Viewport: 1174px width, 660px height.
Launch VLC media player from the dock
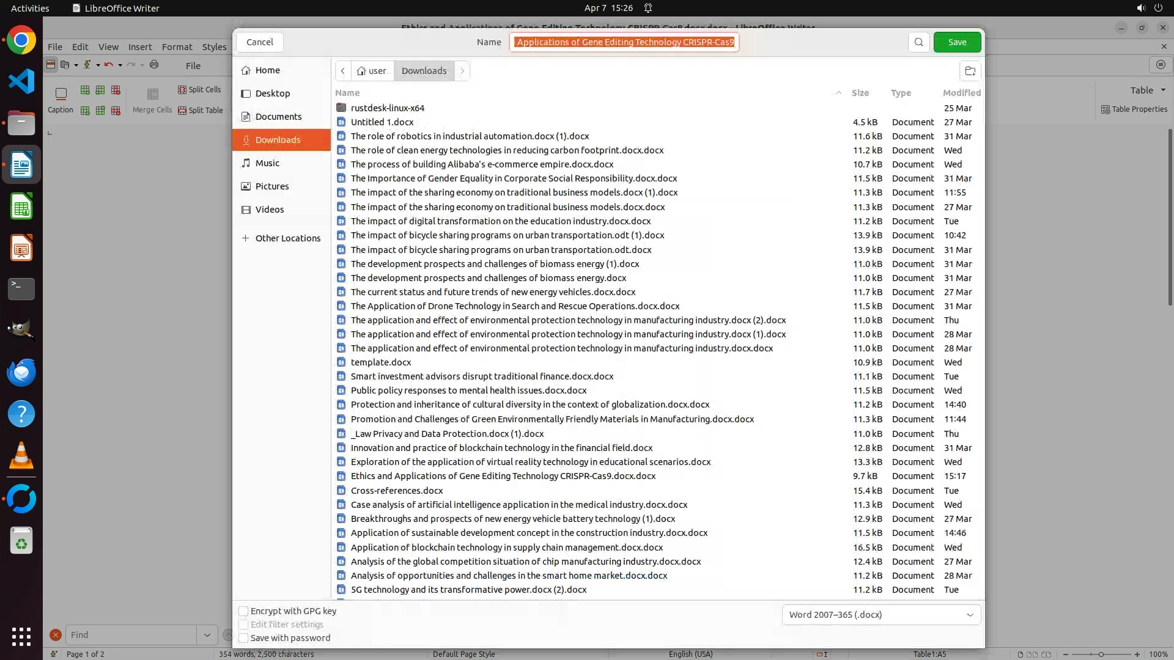point(21,456)
